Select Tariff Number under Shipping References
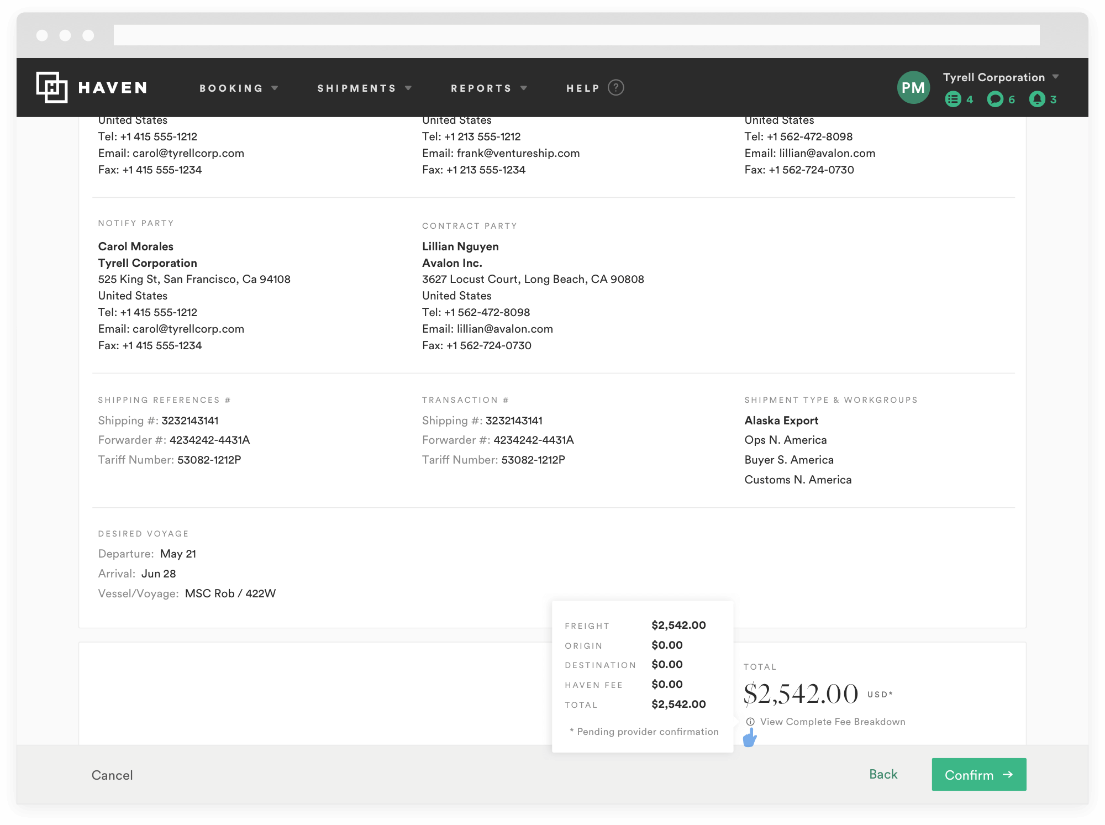This screenshot has height=825, width=1105. (170, 460)
